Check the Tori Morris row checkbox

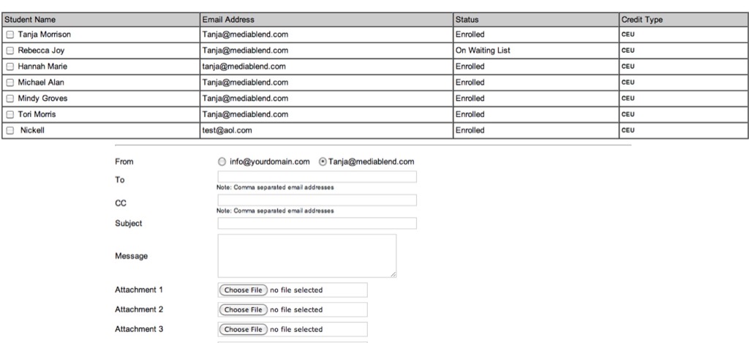point(10,115)
